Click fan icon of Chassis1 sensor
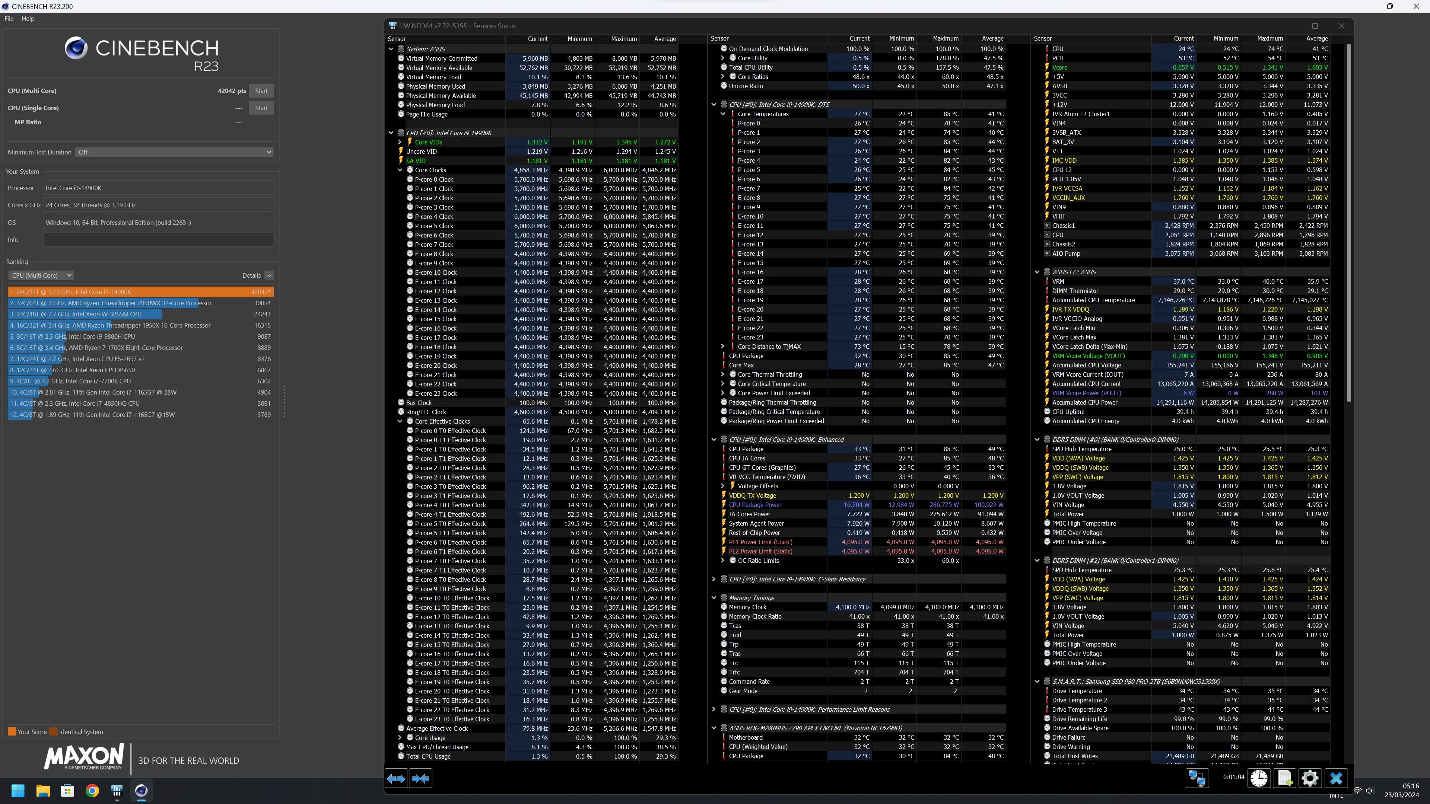Image resolution: width=1430 pixels, height=804 pixels. click(x=1047, y=225)
